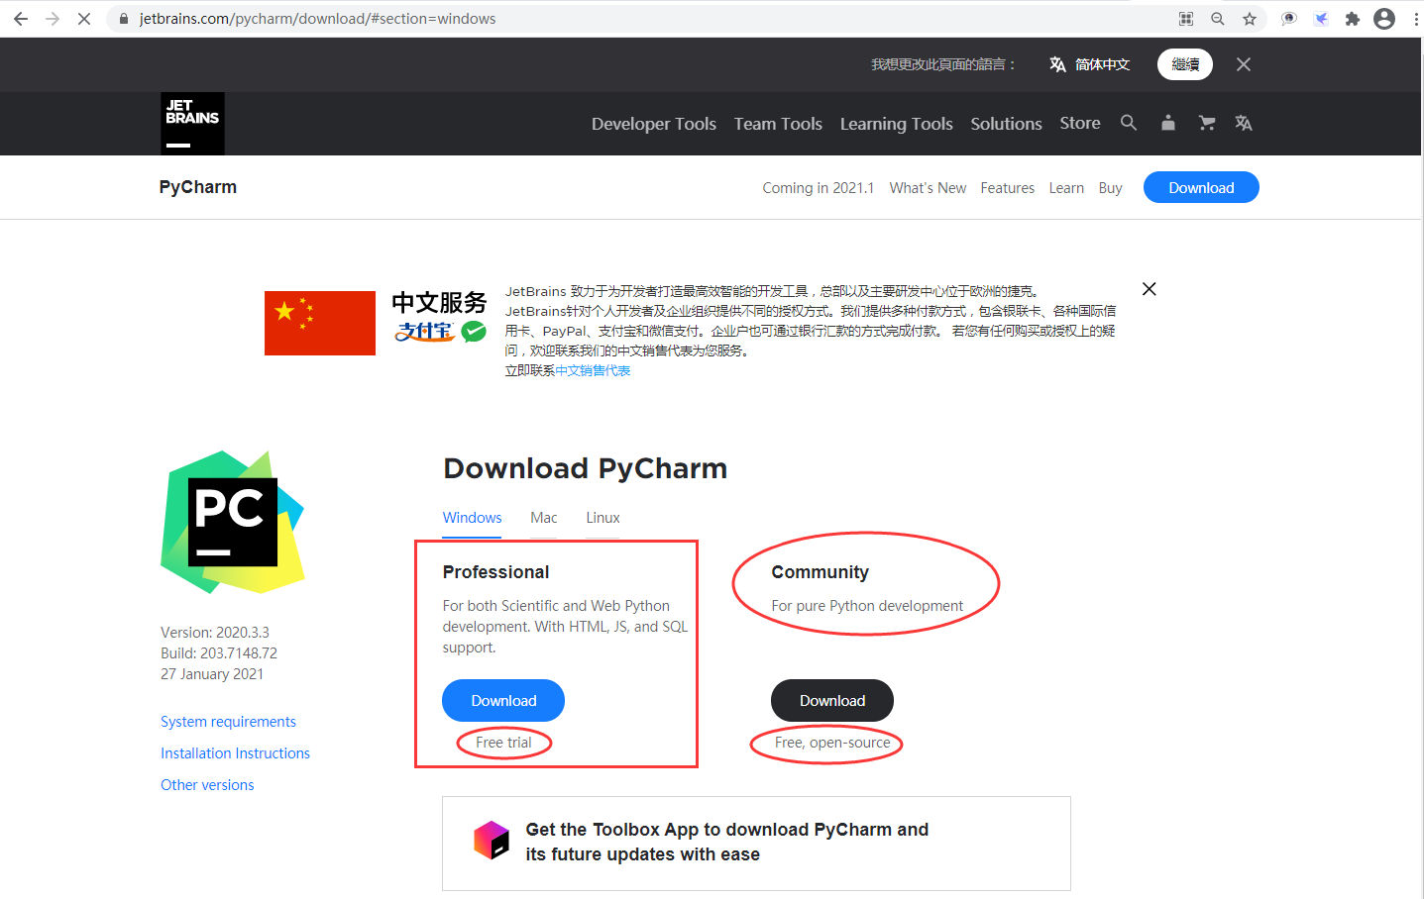Viewport: 1424px width, 899px height.
Task: Open the Extensions puzzle icon
Action: click(1353, 19)
